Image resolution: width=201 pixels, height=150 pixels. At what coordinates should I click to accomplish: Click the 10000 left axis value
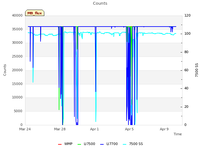click(x=17, y=97)
